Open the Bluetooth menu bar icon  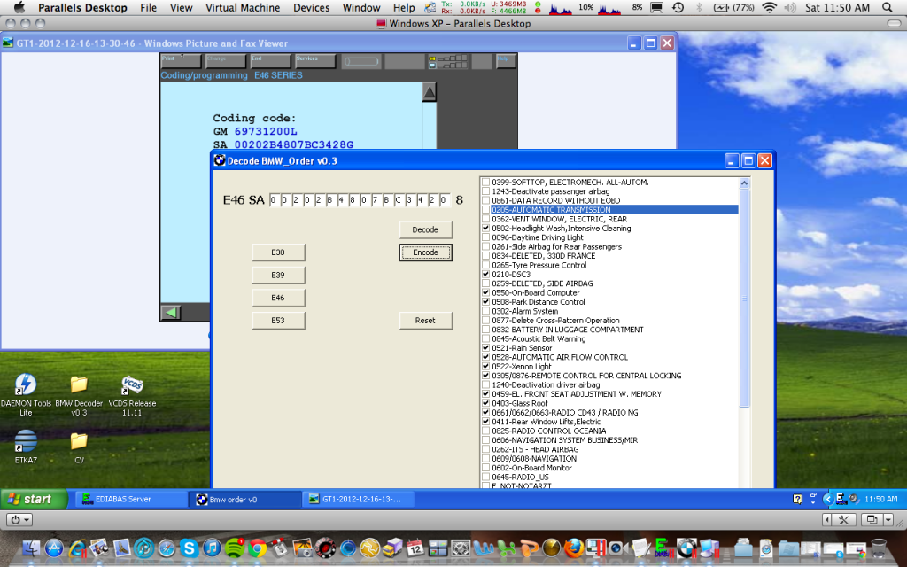click(698, 7)
